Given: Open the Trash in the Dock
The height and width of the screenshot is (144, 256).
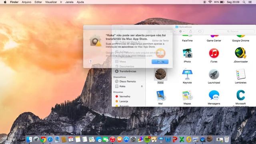Looking at the screenshot, I should (227, 140).
